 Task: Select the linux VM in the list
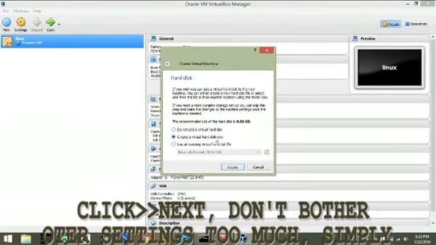[72, 41]
